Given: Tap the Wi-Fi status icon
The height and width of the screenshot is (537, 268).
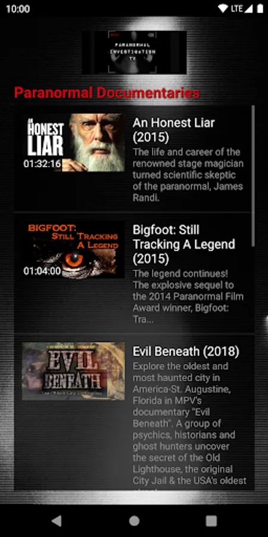Looking at the screenshot, I should click(x=223, y=9).
